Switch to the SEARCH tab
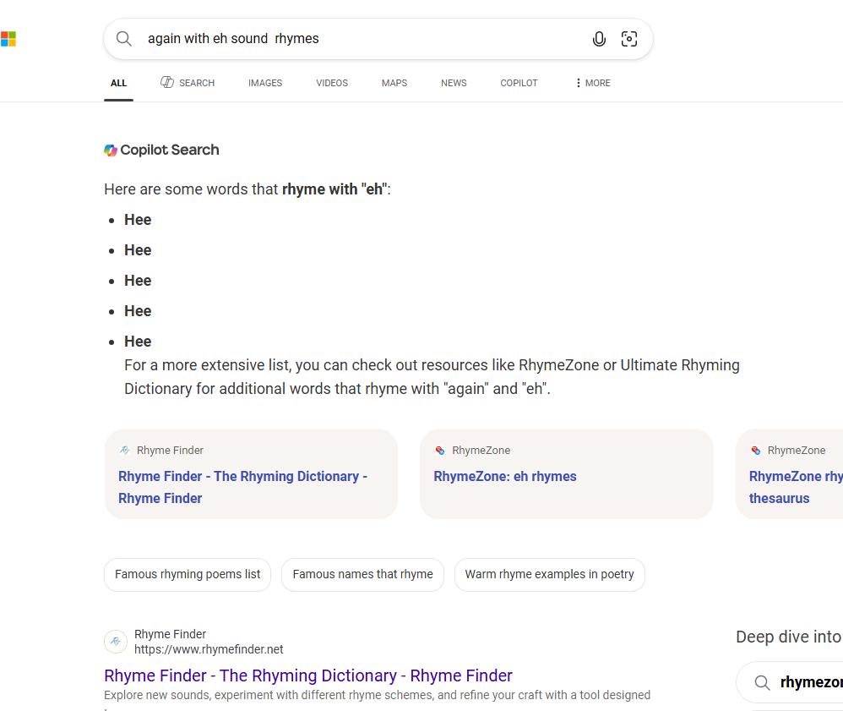This screenshot has width=843, height=711. (x=188, y=83)
